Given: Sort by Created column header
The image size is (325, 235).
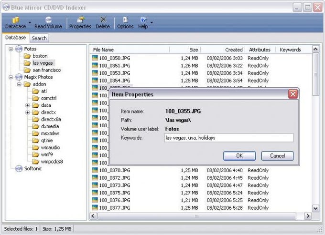Looking at the screenshot, I should [223, 50].
